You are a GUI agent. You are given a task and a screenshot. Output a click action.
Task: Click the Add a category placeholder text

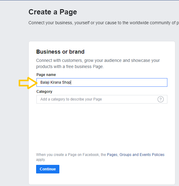pos(71,99)
